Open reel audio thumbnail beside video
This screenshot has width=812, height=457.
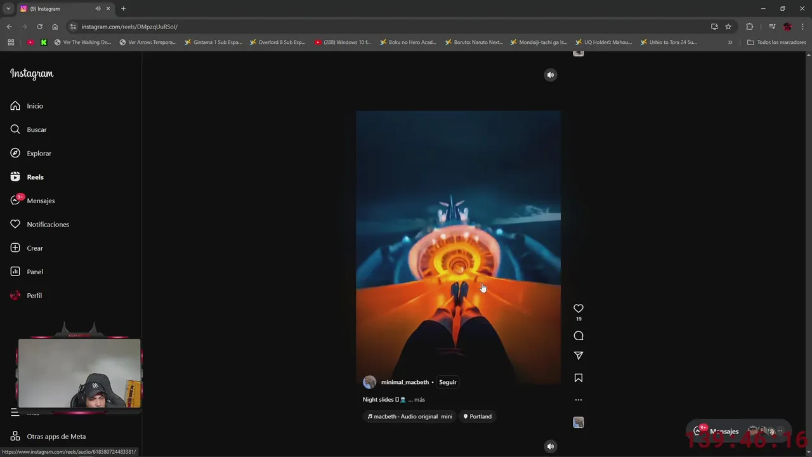pyautogui.click(x=579, y=422)
